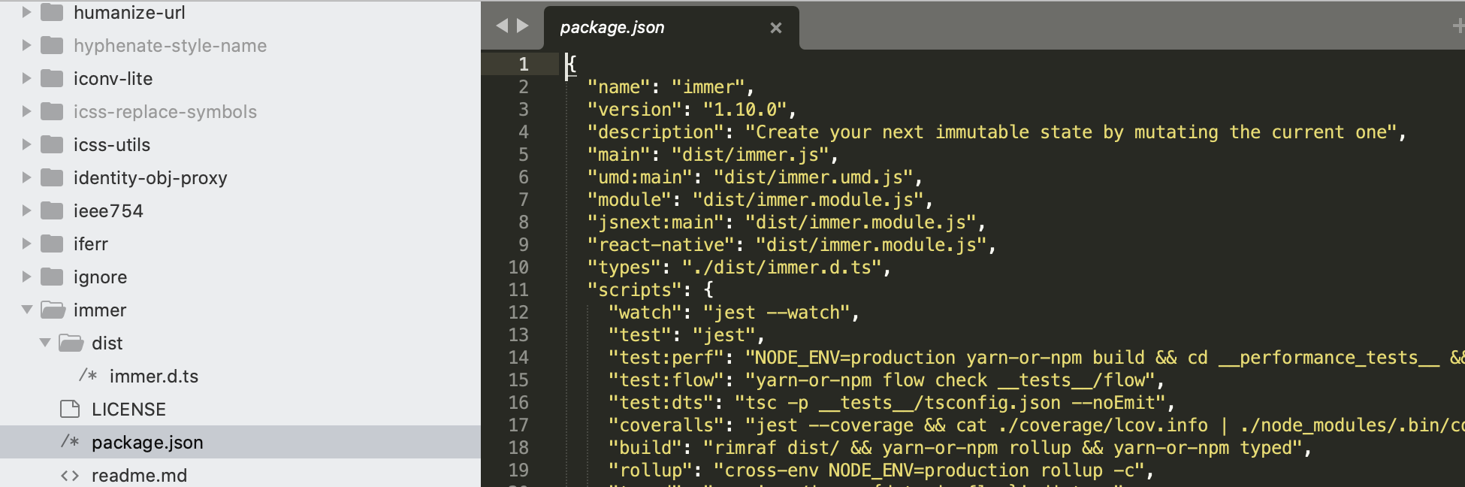This screenshot has width=1465, height=487.
Task: Click the "./dist/immer.d.ts" types value
Action: tap(781, 267)
